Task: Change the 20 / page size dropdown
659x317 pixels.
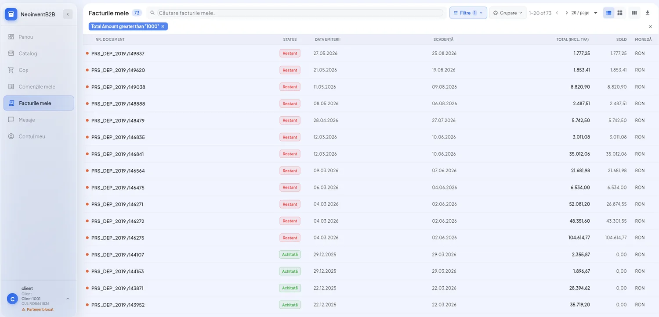Action: (x=584, y=13)
